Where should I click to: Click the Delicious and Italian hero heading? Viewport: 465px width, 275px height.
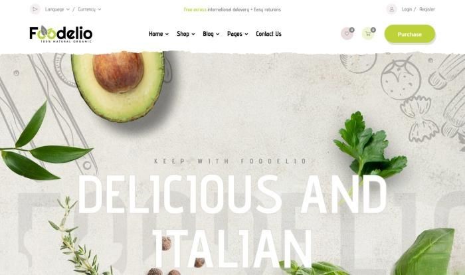pyautogui.click(x=232, y=221)
